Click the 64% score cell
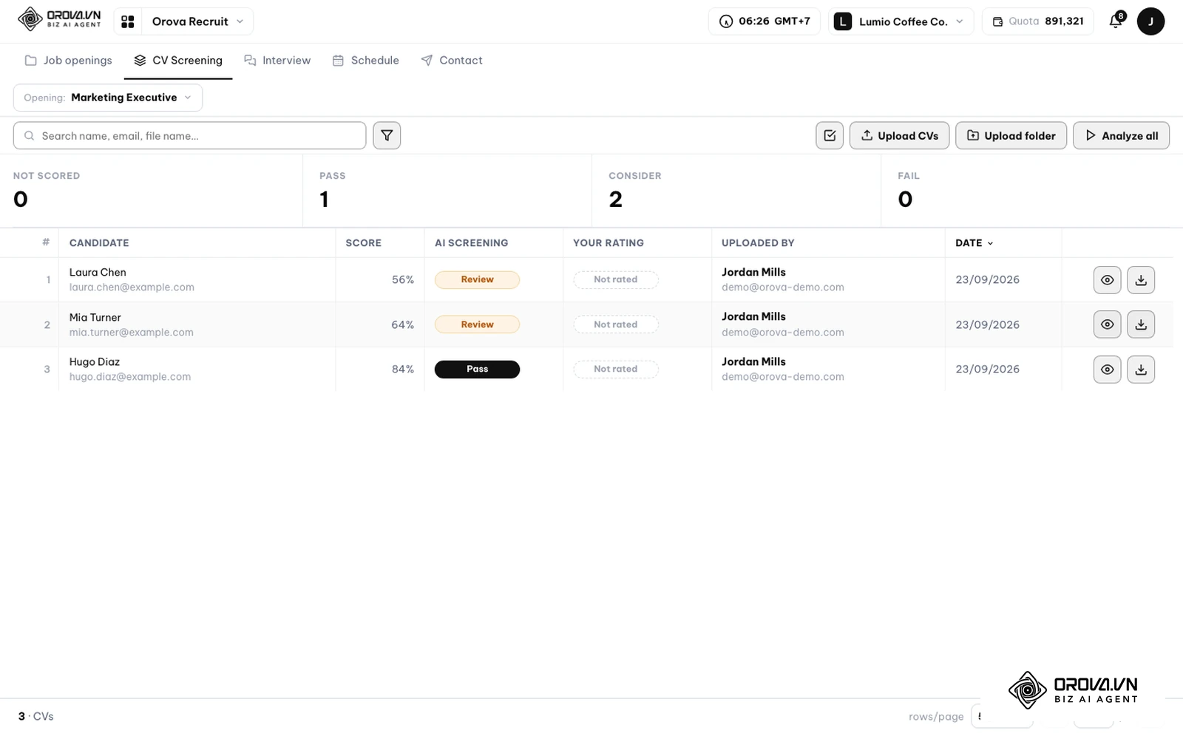This screenshot has width=1183, height=739. [402, 324]
